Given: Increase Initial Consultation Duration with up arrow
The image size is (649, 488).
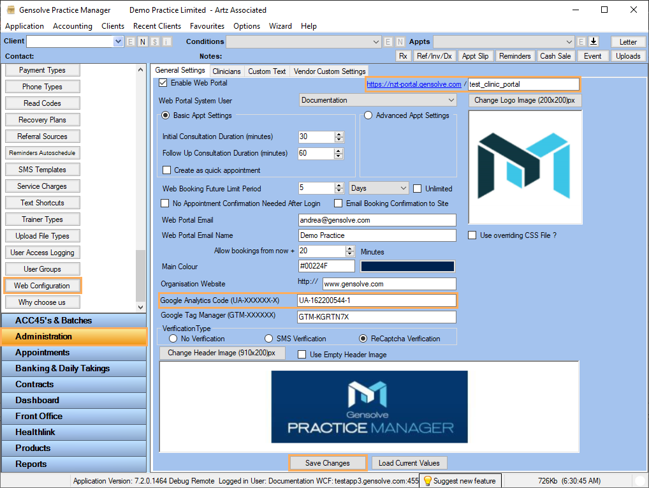Looking at the screenshot, I should (x=339, y=134).
